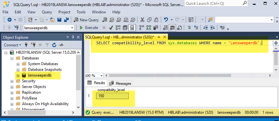Click the New Query button
The image size is (279, 121).
click(86, 20)
